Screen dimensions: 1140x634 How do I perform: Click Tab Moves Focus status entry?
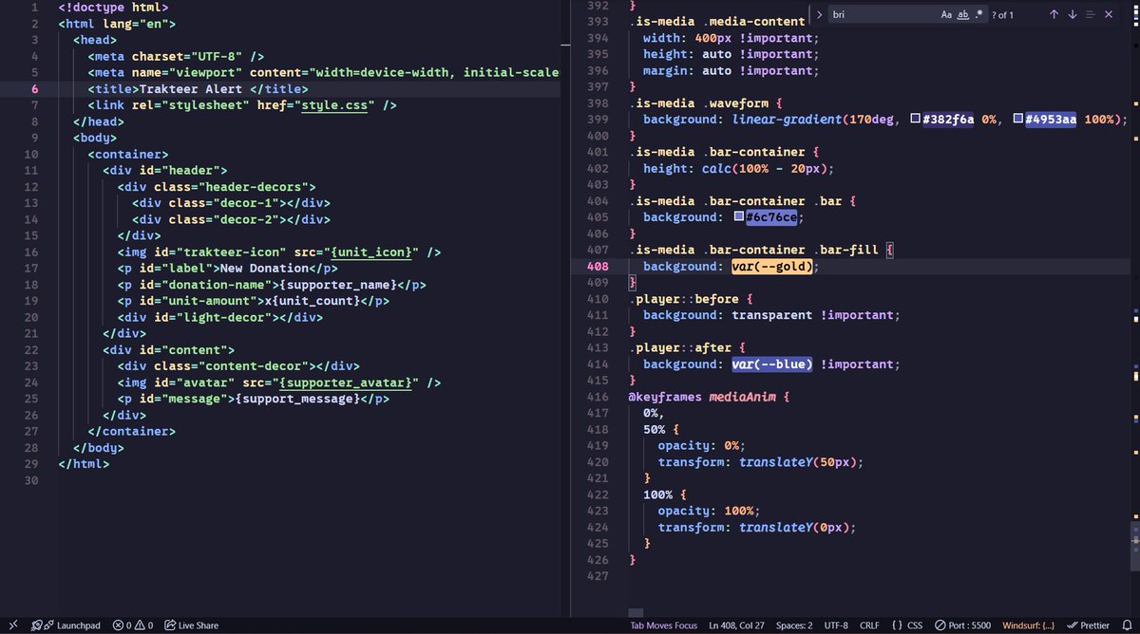coord(664,625)
